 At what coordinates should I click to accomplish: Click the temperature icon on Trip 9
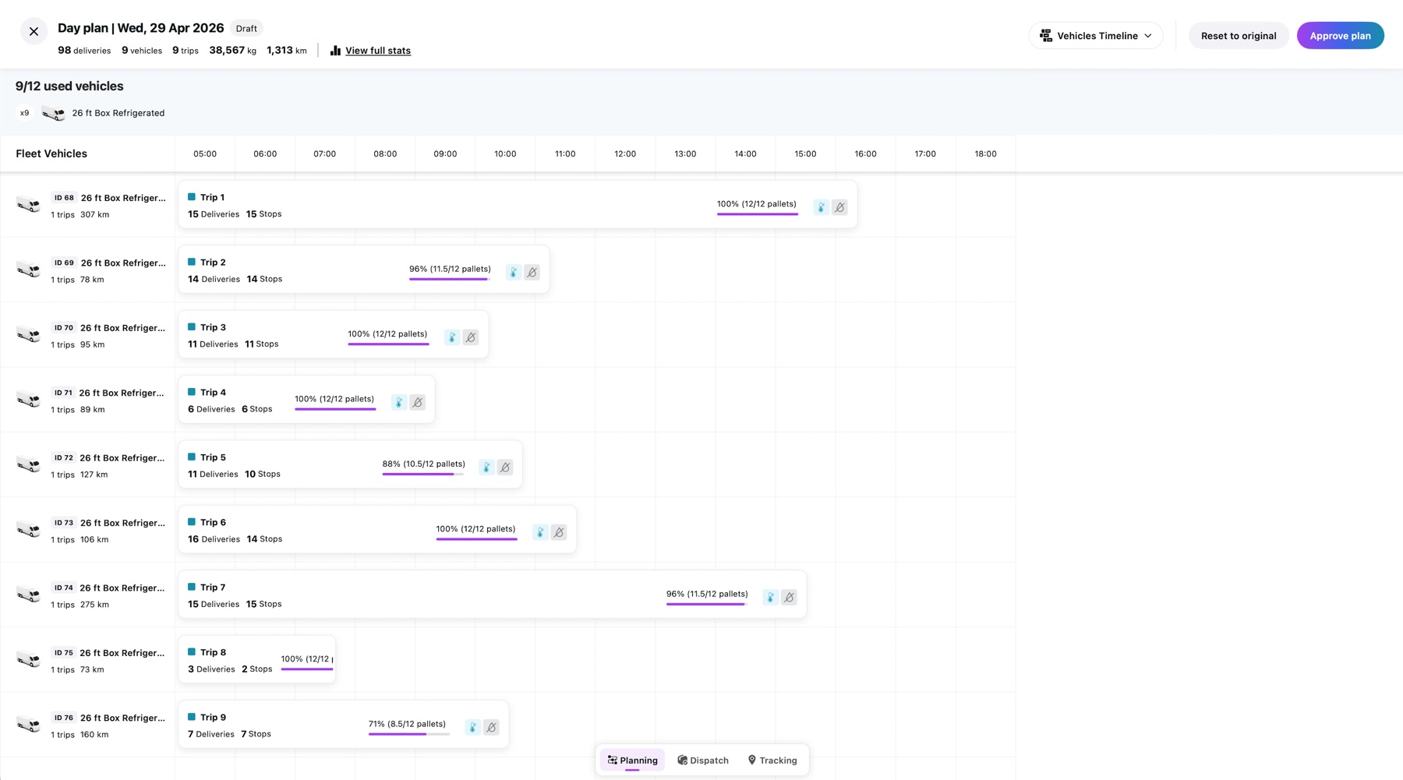pos(472,727)
